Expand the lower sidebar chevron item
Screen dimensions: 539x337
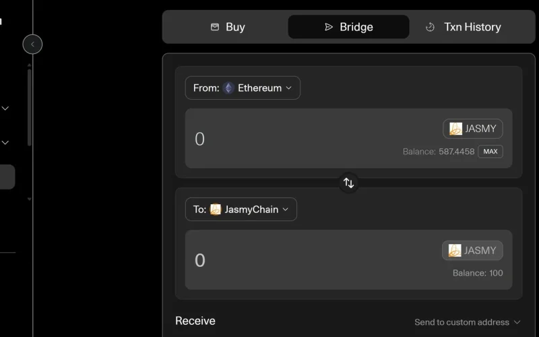click(x=5, y=143)
